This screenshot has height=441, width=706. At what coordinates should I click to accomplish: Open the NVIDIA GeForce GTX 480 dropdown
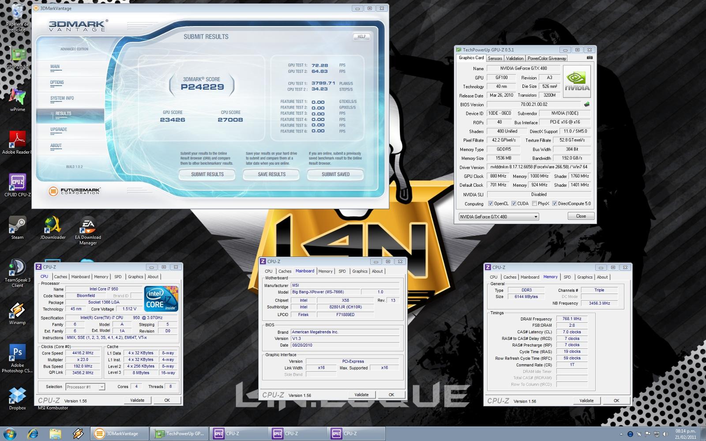click(x=499, y=217)
